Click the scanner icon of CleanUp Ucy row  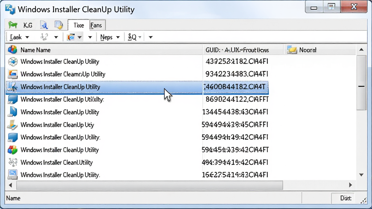pos(13,125)
